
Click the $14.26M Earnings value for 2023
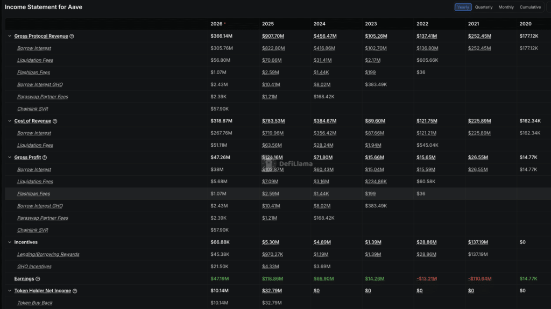pyautogui.click(x=375, y=279)
